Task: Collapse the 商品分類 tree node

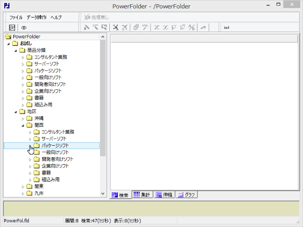Action: 16,51
